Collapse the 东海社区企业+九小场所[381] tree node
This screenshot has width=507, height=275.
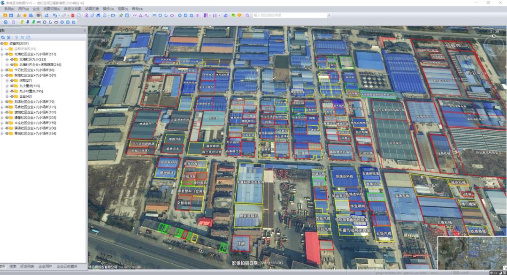[x=2, y=75]
